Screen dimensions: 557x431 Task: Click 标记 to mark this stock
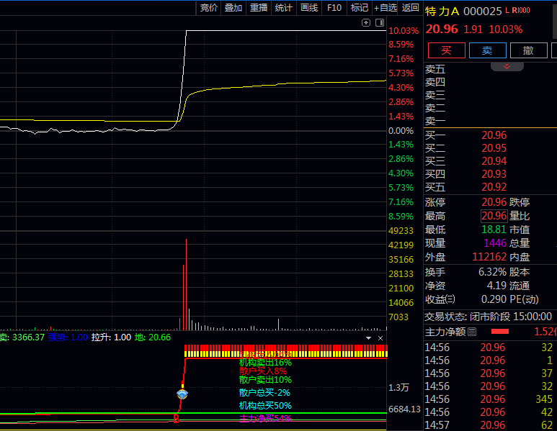tap(359, 8)
